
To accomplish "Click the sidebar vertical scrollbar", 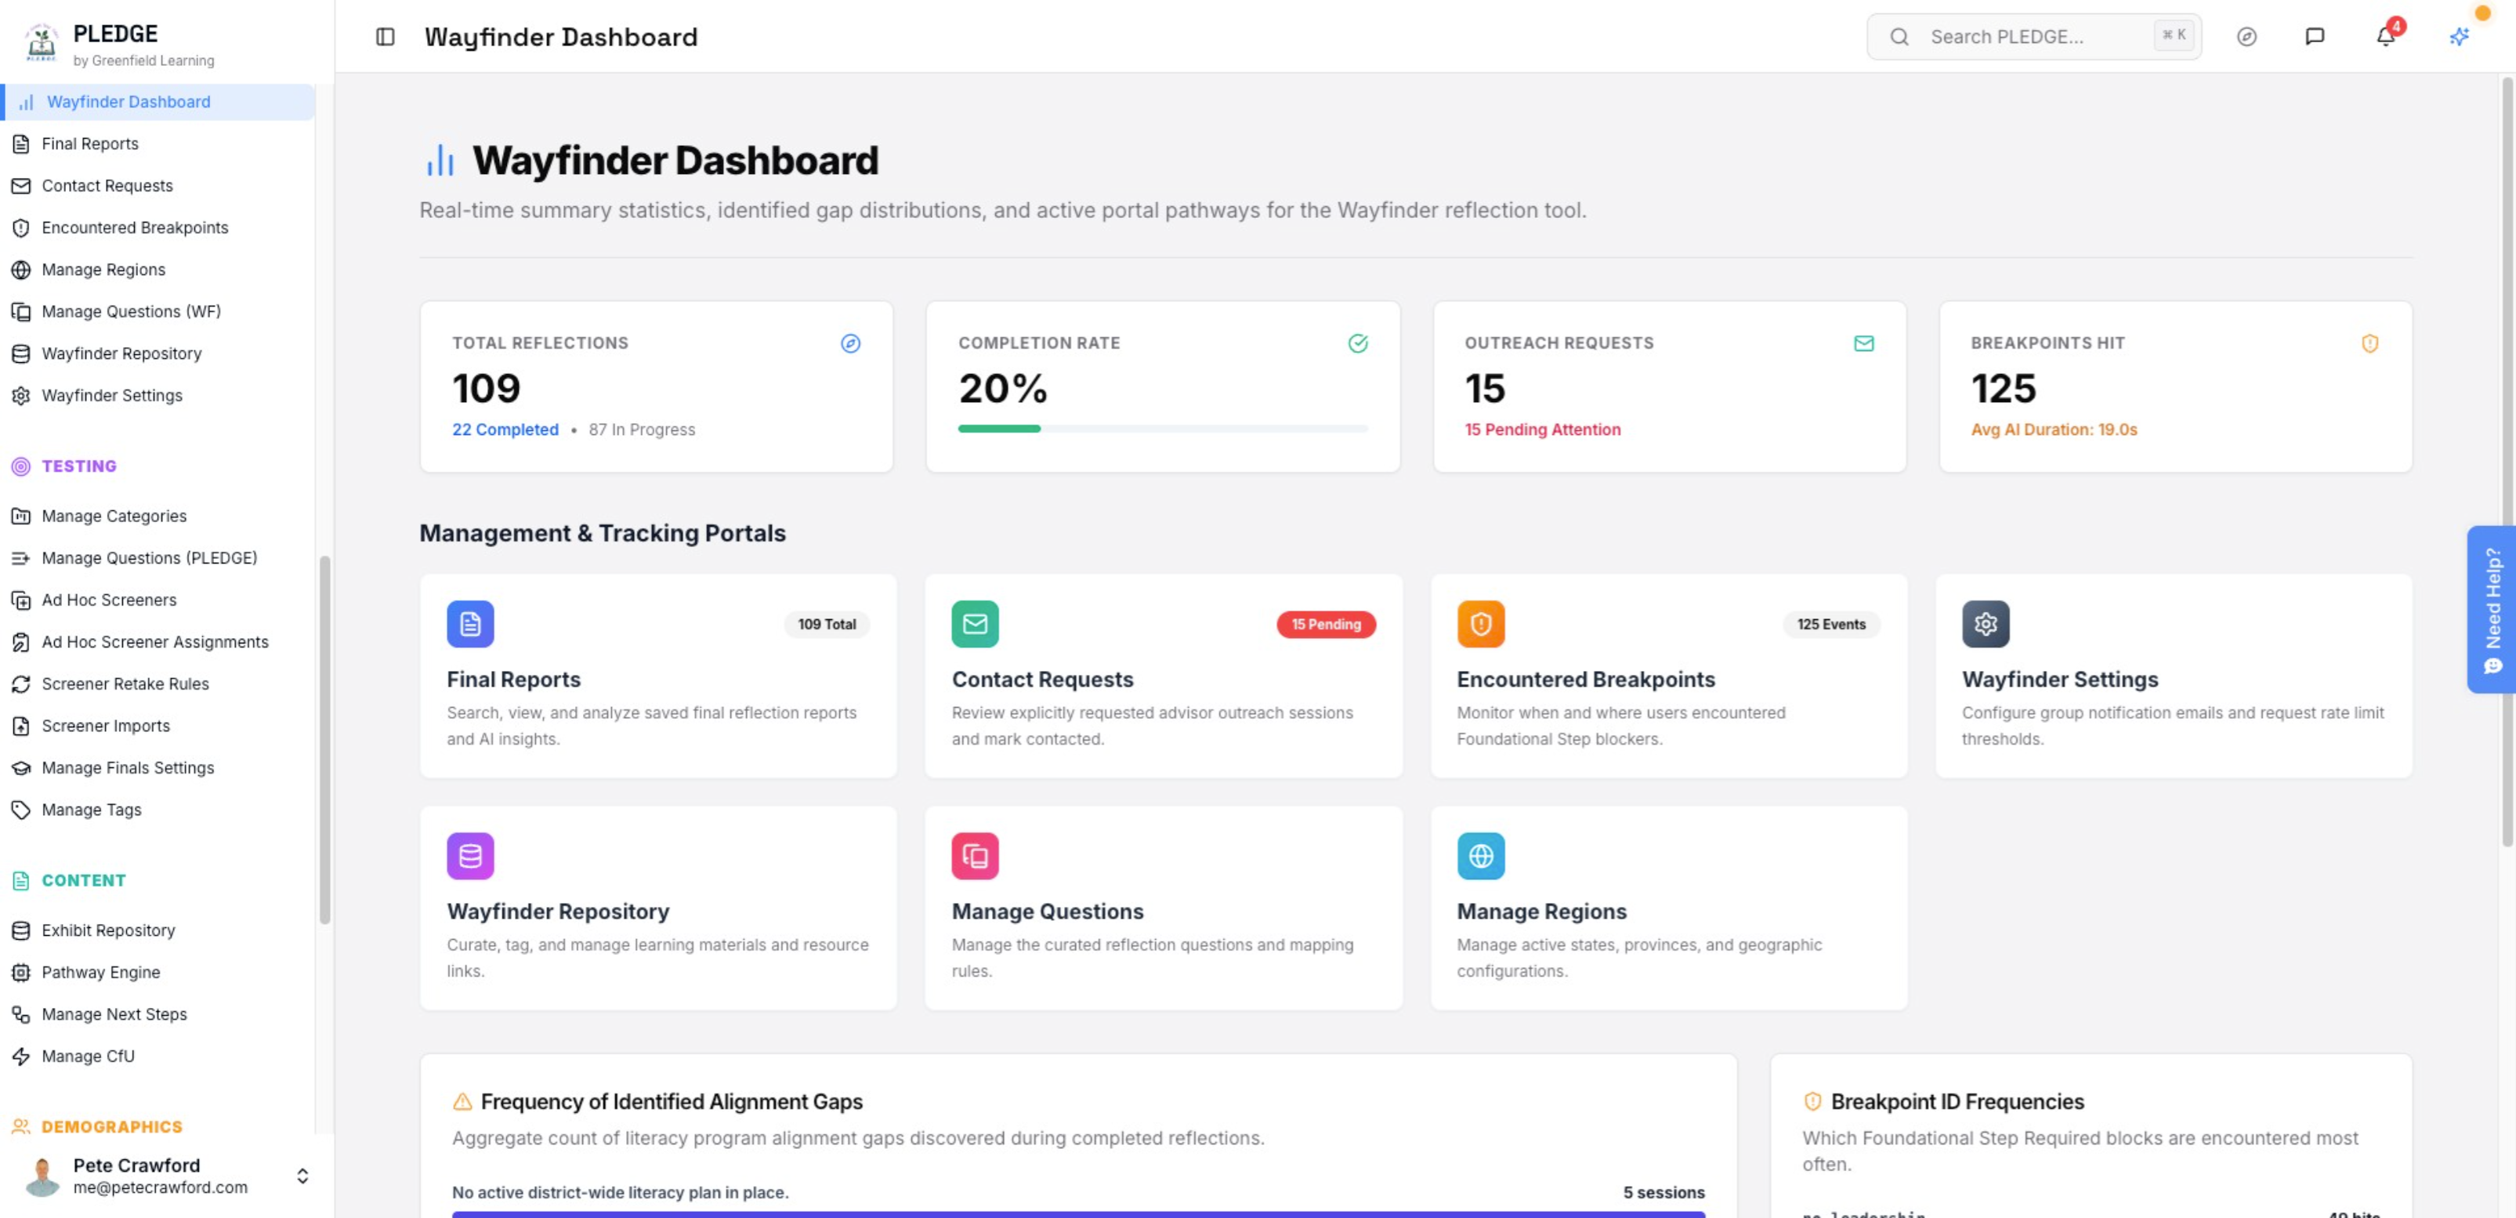I will point(325,739).
